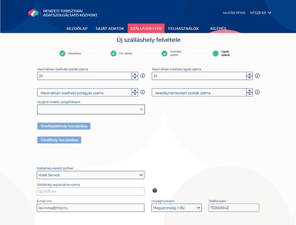
Task: Click the NTAK heart logo icon
Action: click(34, 13)
